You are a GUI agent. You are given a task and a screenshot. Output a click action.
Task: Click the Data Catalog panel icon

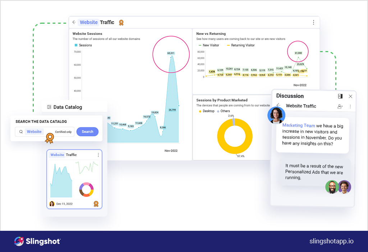(49, 107)
